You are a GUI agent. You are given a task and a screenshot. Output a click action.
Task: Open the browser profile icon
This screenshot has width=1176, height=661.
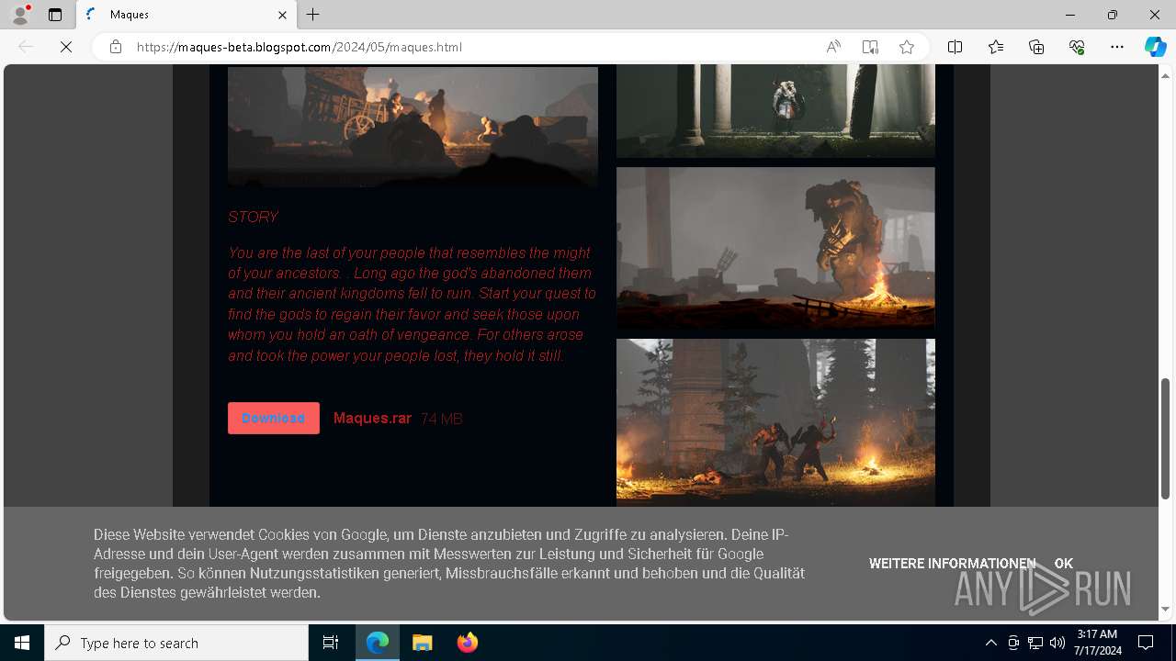tap(20, 15)
